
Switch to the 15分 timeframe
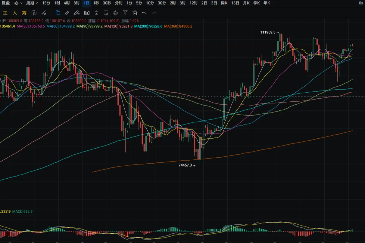pyautogui.click(x=46, y=3)
